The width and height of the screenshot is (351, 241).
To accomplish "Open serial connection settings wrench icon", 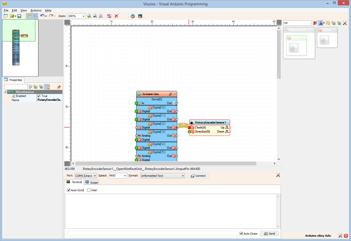I will coord(278,175).
